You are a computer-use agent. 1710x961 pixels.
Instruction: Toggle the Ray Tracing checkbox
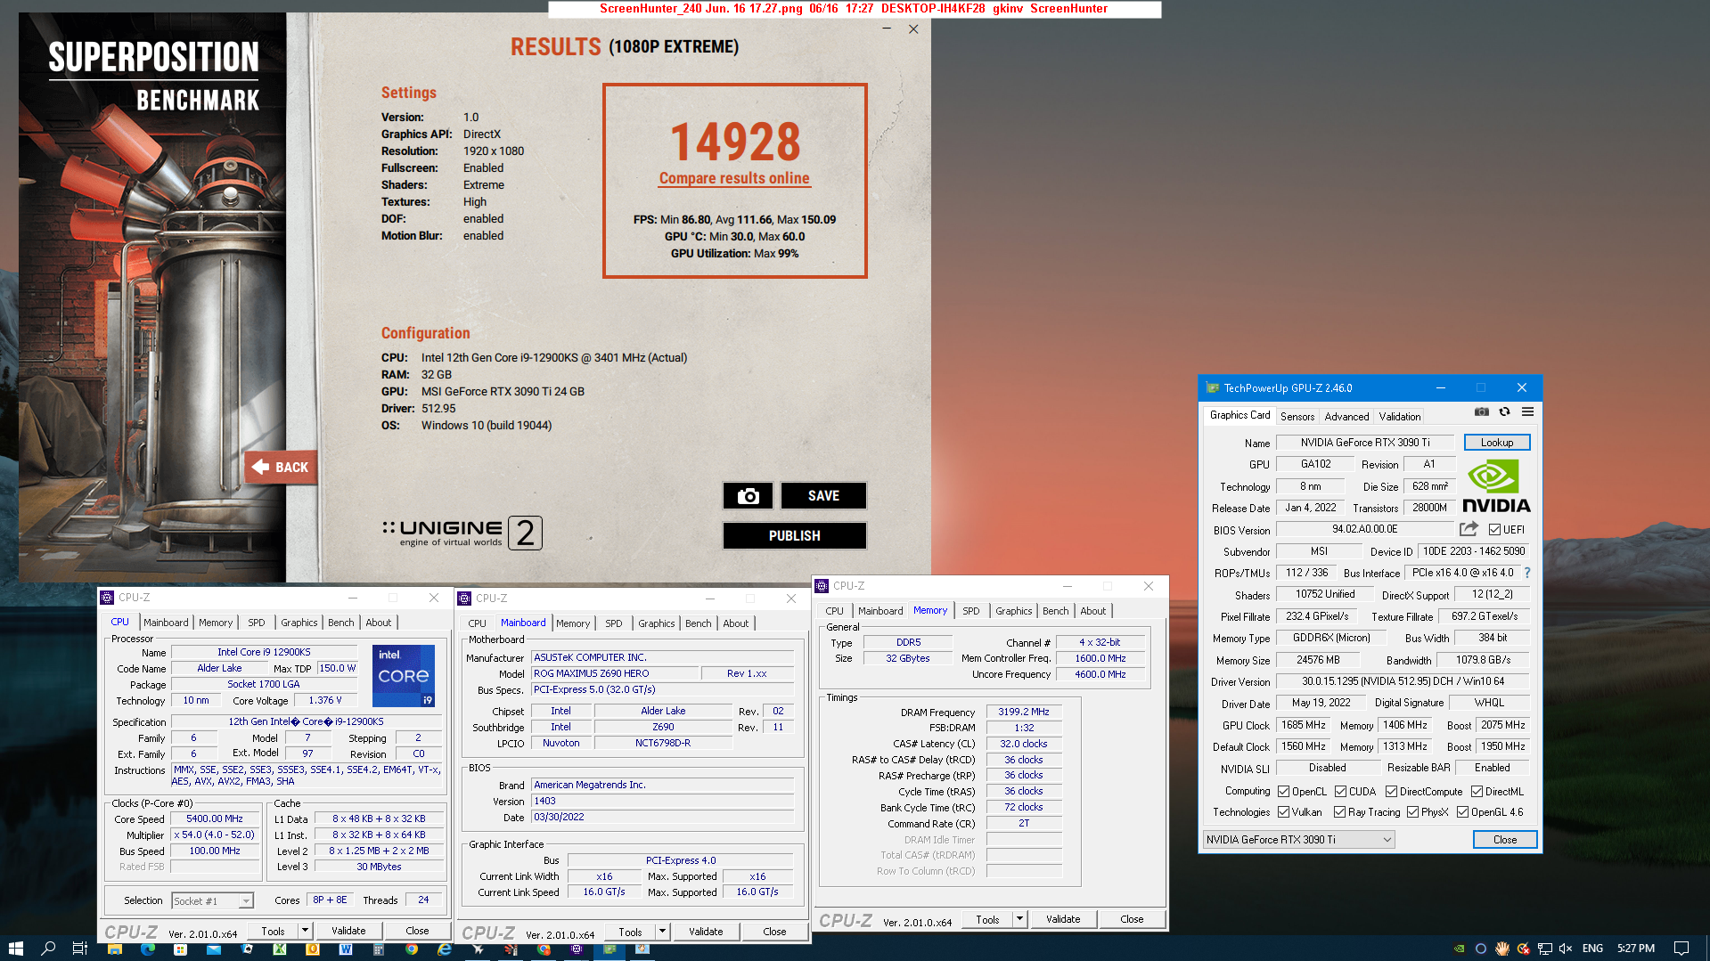tap(1339, 812)
